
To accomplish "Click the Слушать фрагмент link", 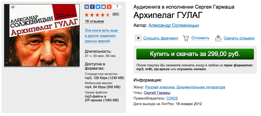I will pos(161,38).
